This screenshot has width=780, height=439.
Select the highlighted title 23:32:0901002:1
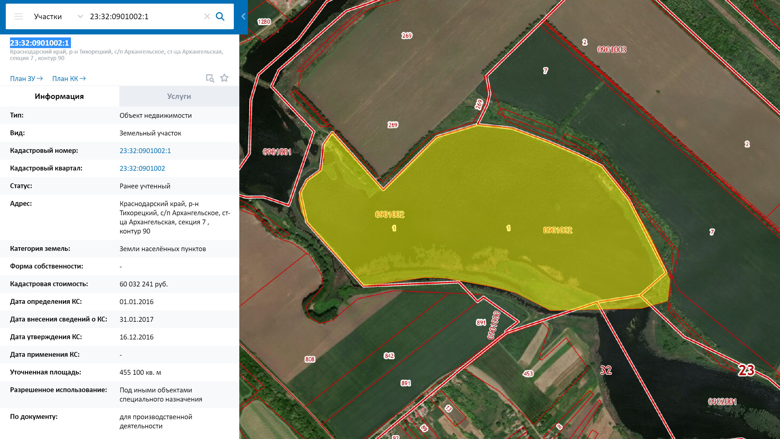40,43
